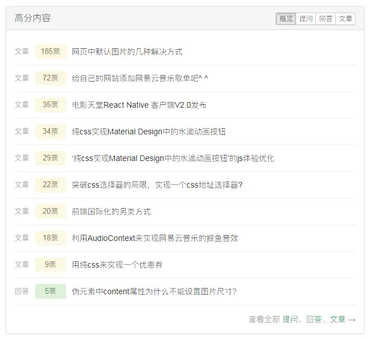Screen dimensions: 368x339
Task: Open the article about js体验优化
Action: [x=173, y=158]
